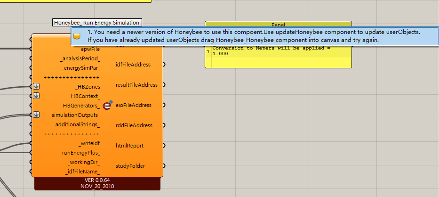This screenshot has height=197, width=439.
Task: Click the down-arrow icon beside HBContext_
Action: [36, 96]
